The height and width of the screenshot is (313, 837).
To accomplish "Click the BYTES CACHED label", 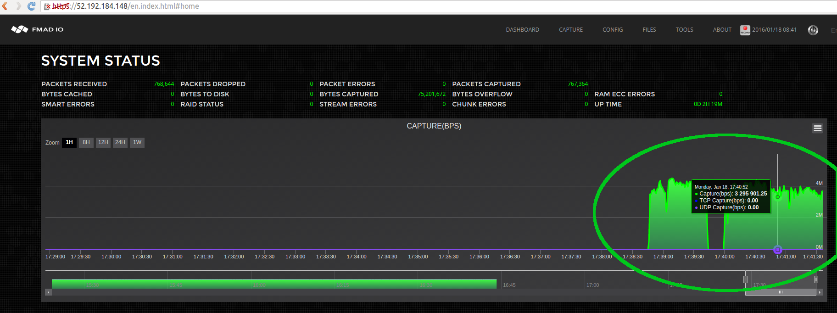I will pos(67,94).
